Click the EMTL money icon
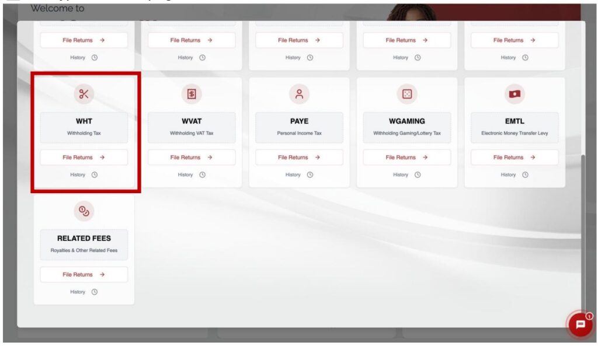598x346 pixels. click(514, 94)
